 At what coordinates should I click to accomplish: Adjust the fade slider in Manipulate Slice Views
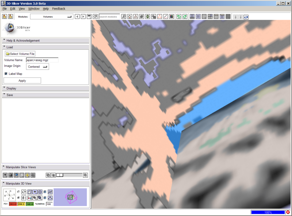(59, 175)
